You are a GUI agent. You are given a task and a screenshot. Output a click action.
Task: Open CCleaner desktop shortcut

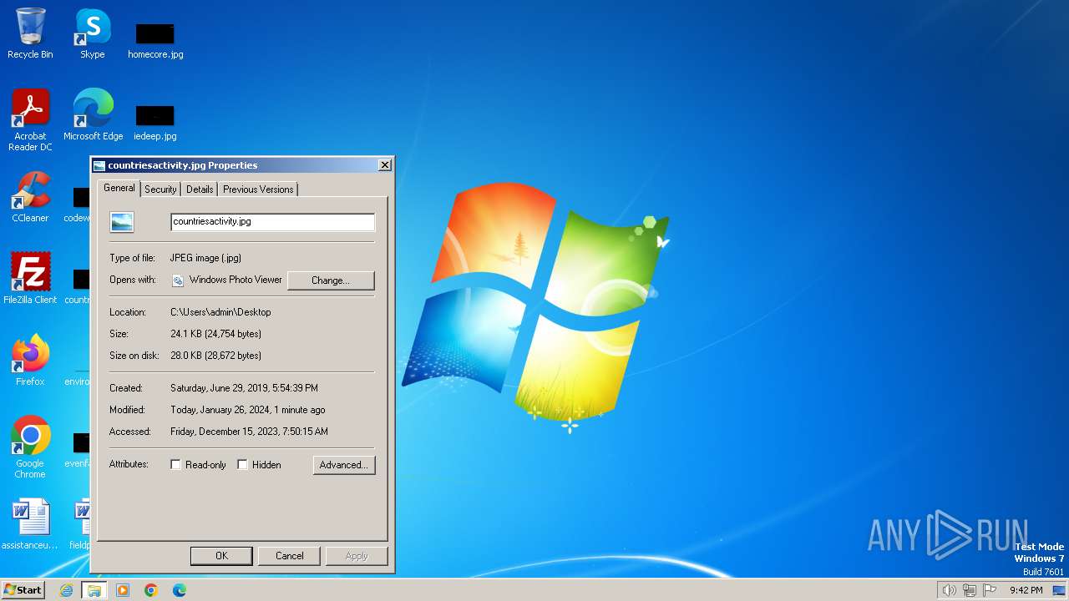coord(30,197)
